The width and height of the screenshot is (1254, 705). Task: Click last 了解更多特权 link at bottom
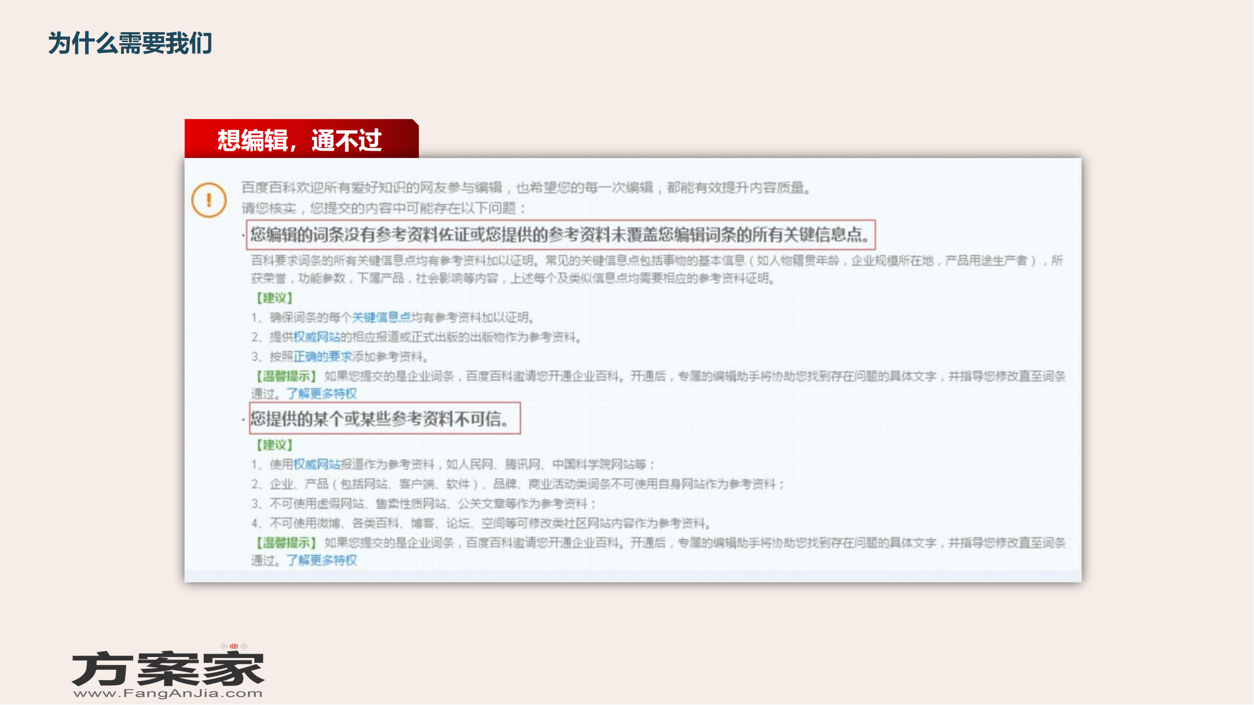322,560
